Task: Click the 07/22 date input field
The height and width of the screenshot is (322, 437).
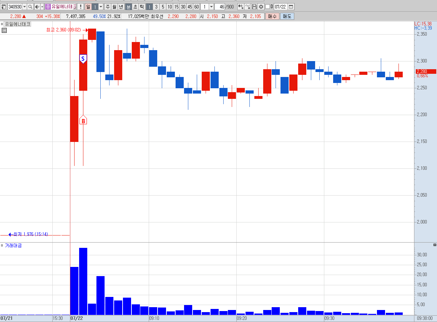Action: pos(280,7)
